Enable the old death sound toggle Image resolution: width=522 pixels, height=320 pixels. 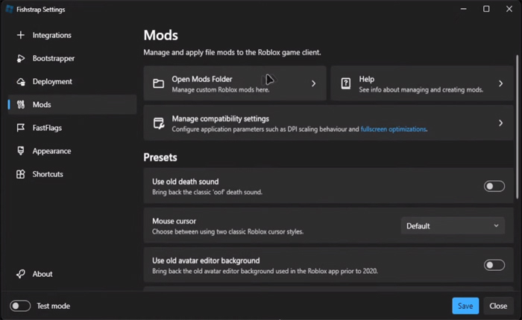point(494,186)
